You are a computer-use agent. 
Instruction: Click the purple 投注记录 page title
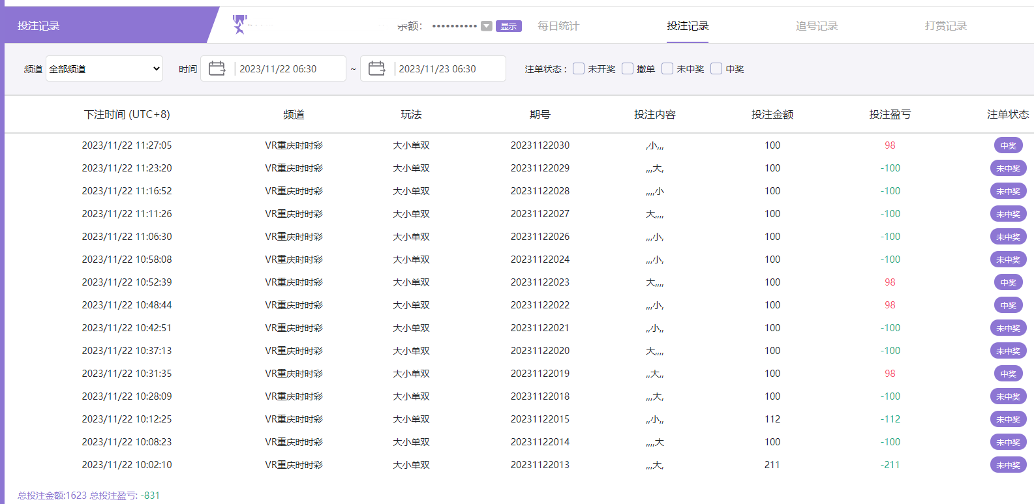[x=38, y=26]
